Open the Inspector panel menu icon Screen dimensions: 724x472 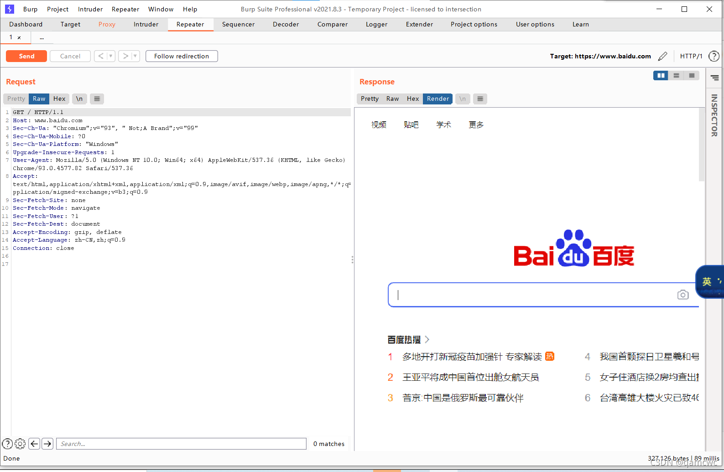[715, 78]
